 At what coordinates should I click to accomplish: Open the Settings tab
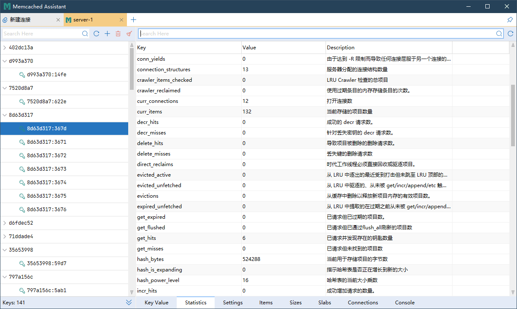(x=233, y=303)
